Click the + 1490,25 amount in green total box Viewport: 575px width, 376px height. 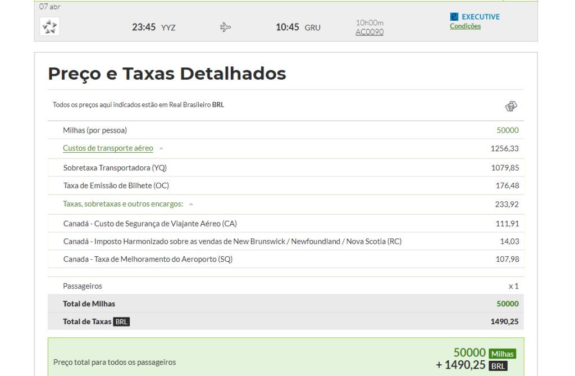(460, 365)
